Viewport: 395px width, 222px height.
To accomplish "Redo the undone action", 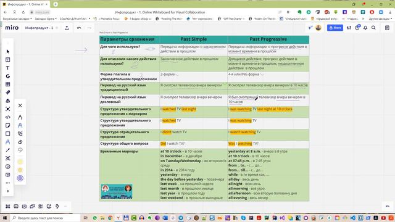I will point(89,28).
